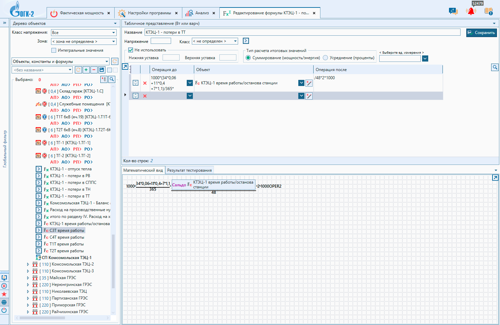
Task: Click the search magnifier at right of formula table
Action: click(x=495, y=67)
